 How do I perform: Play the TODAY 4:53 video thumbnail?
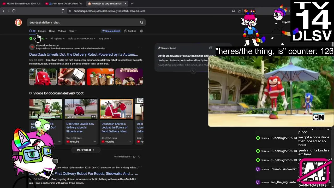(x=116, y=109)
